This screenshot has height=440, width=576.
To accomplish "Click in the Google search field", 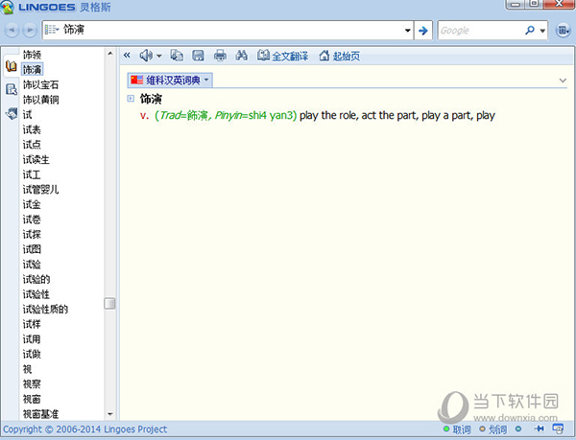I will 481,31.
